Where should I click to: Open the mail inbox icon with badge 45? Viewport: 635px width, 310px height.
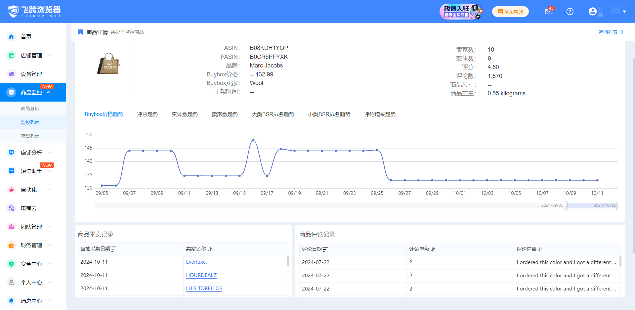(x=549, y=12)
